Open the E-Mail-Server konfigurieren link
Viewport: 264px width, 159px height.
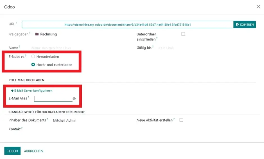pyautogui.click(x=33, y=91)
